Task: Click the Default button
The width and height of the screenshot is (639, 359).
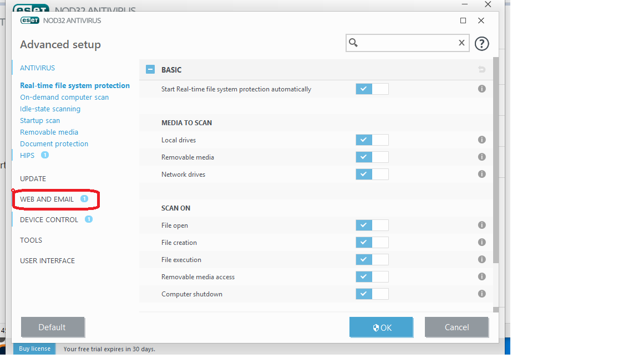Action: pyautogui.click(x=52, y=327)
